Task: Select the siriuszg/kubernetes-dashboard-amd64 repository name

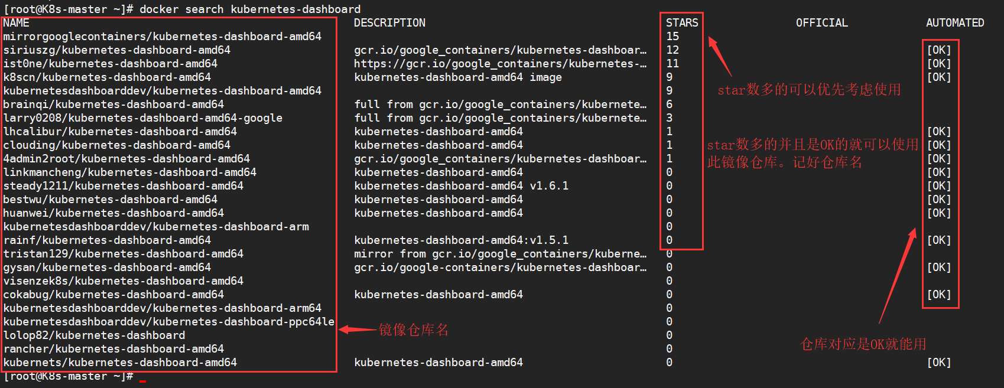Action: point(117,50)
